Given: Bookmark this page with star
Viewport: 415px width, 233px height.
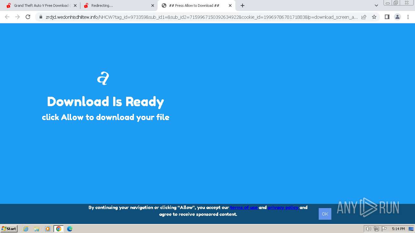Looking at the screenshot, I should 374,17.
